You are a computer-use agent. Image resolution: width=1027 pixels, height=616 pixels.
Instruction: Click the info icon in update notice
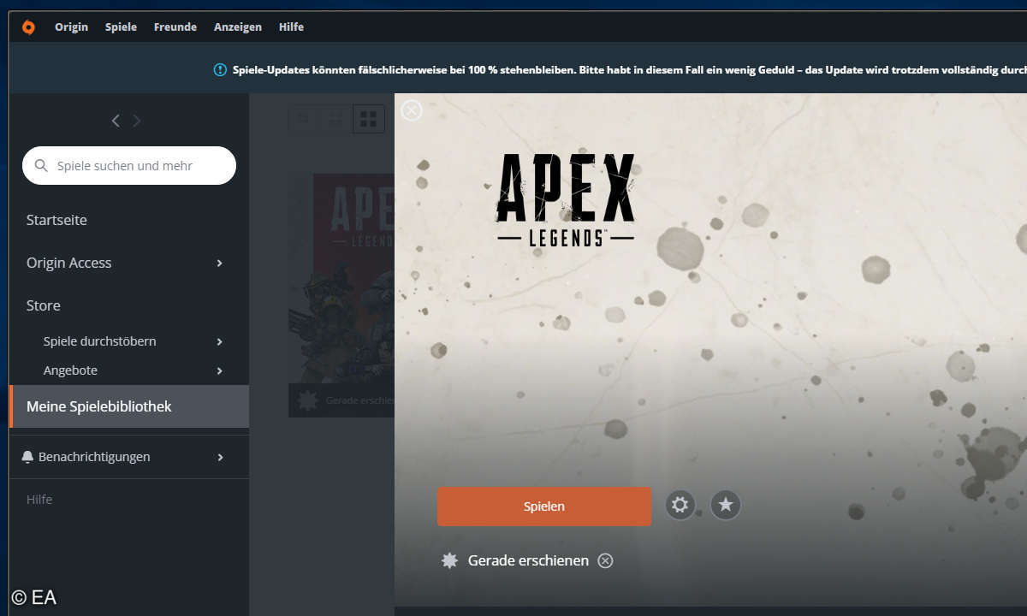click(220, 69)
